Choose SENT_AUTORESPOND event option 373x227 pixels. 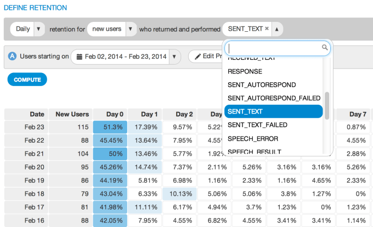pyautogui.click(x=262, y=85)
